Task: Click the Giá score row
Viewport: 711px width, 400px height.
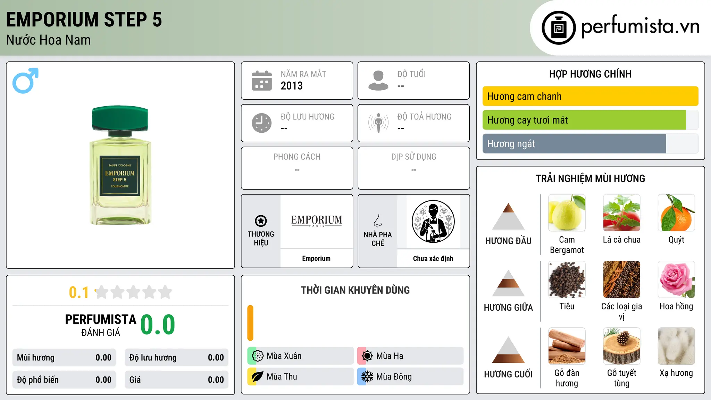Action: [176, 380]
